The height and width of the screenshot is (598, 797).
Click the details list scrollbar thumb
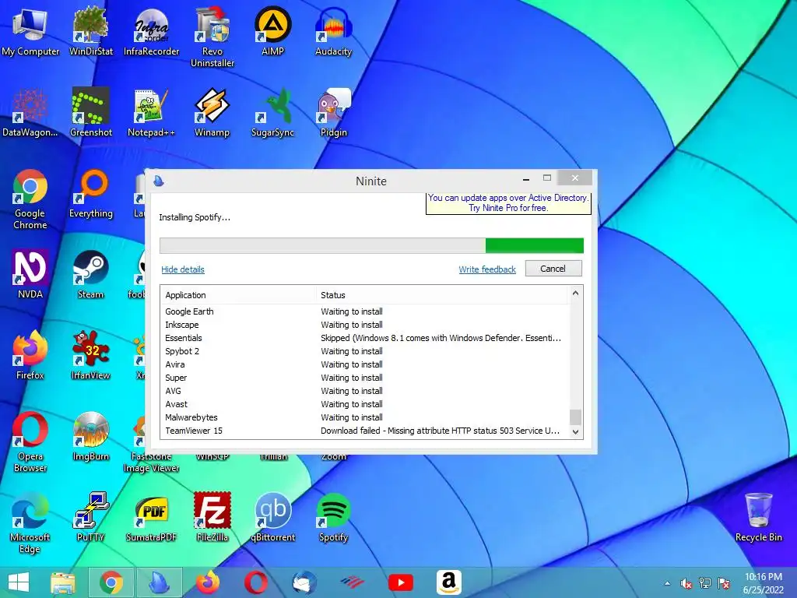tap(575, 417)
